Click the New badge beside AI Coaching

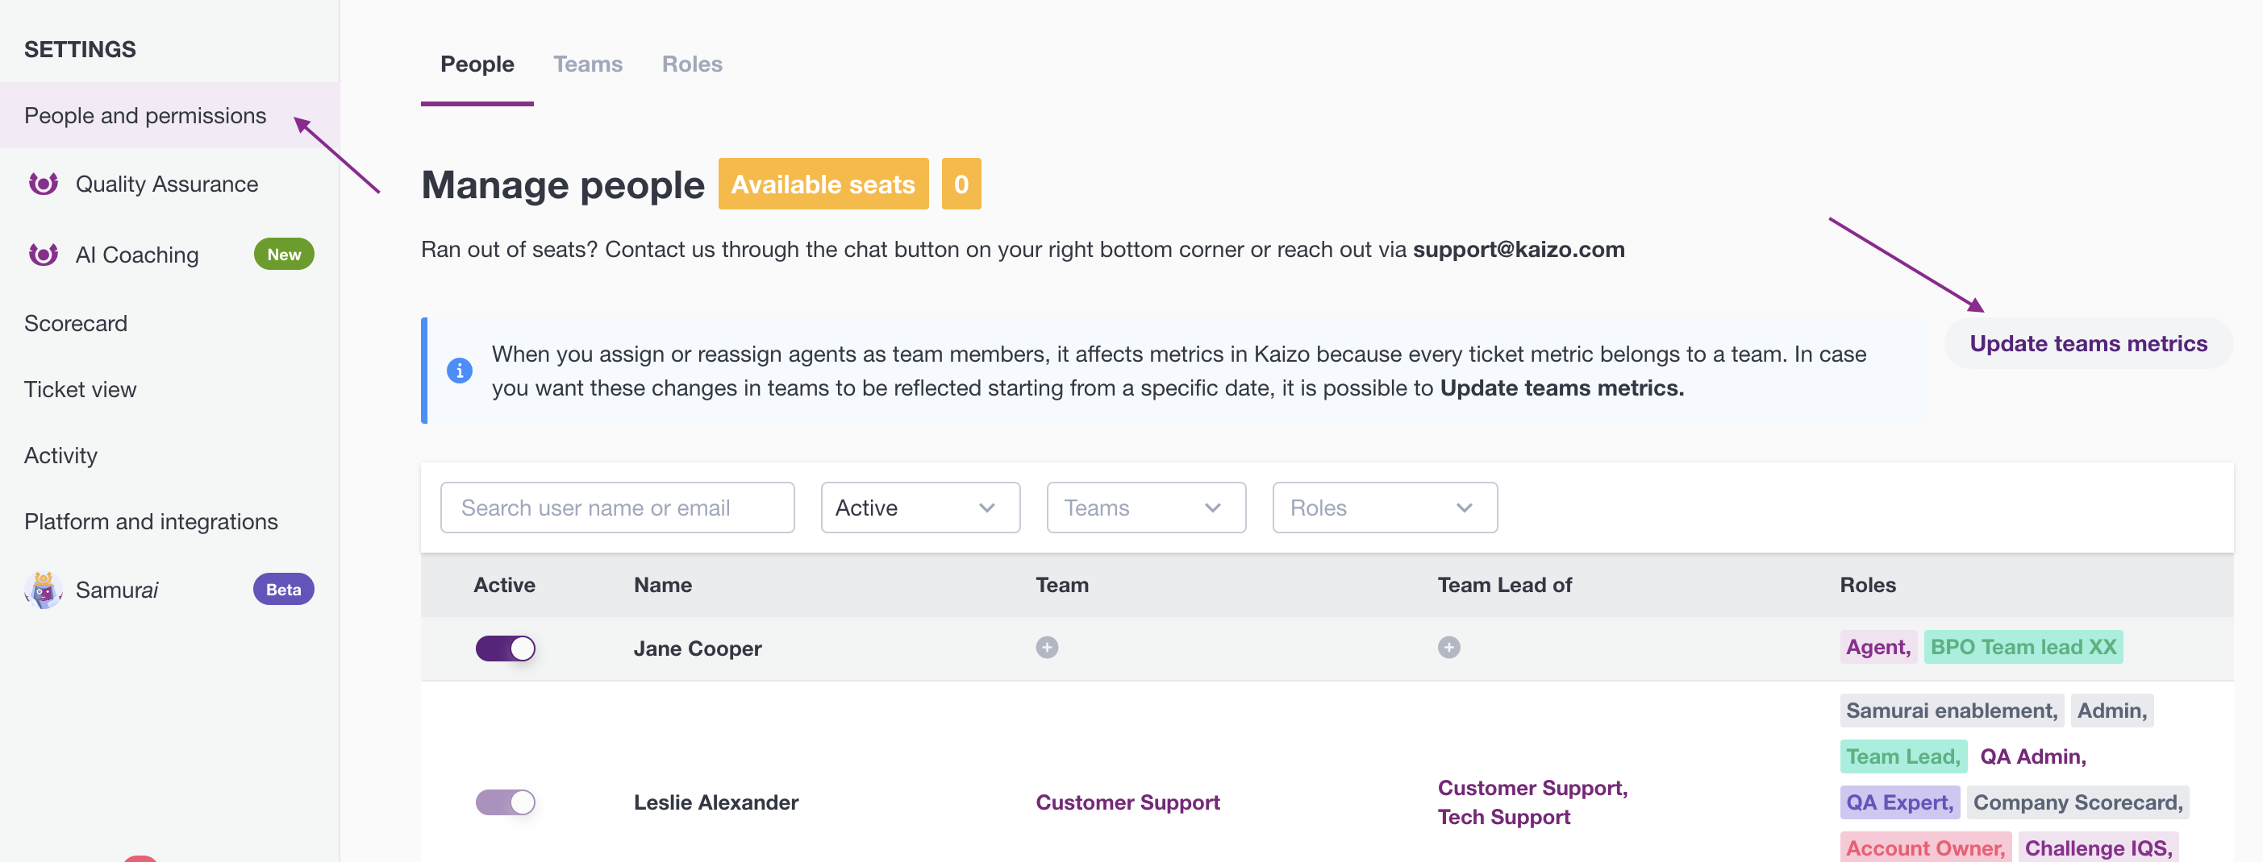(x=284, y=255)
